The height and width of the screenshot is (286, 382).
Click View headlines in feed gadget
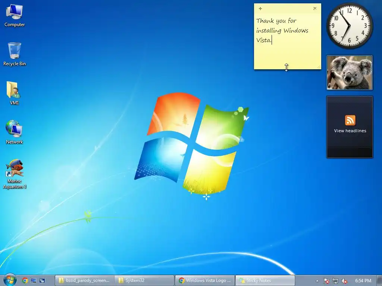pos(350,131)
